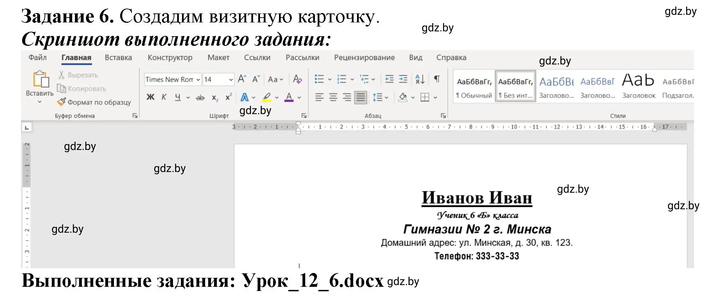Click the numbered list icon
The image size is (713, 303).
click(x=341, y=79)
